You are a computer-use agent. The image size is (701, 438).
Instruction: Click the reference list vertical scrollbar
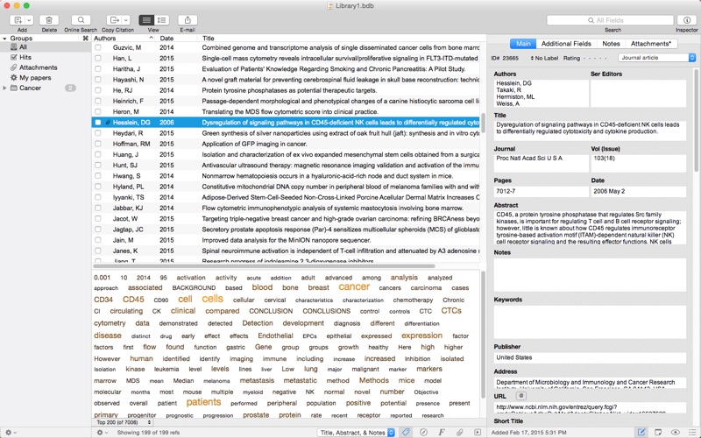[483, 123]
